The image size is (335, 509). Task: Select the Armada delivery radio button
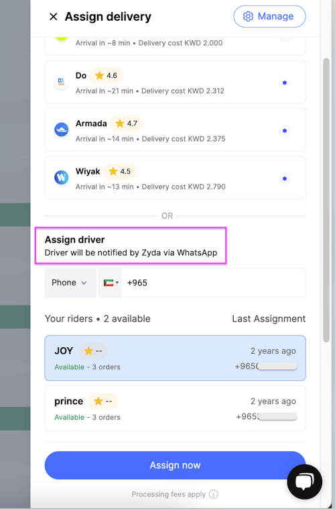click(x=285, y=131)
